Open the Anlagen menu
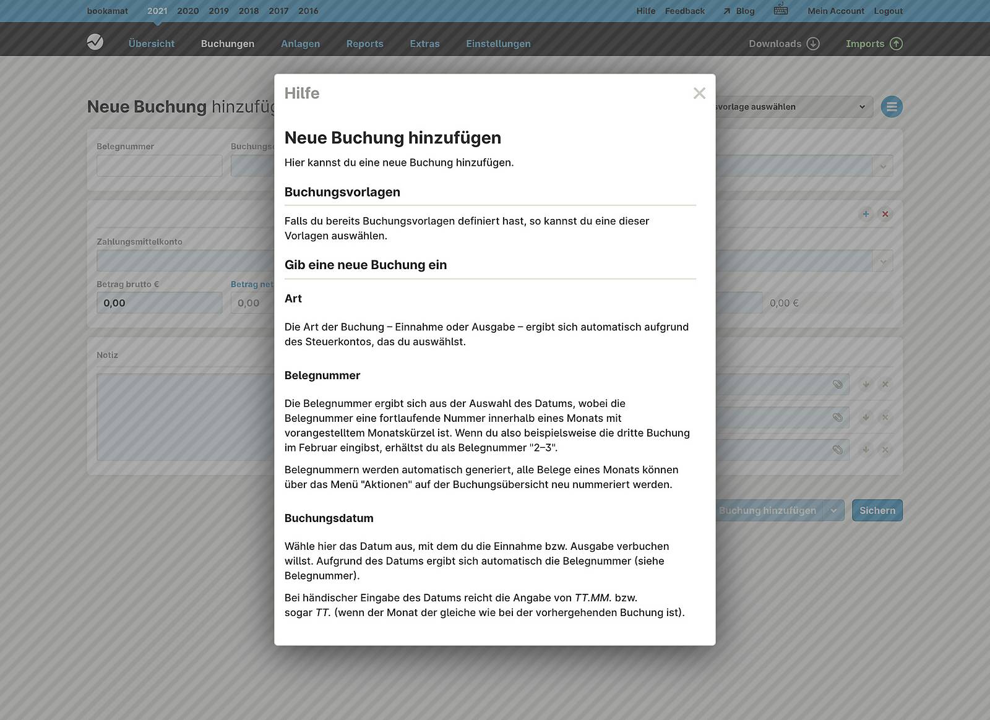Viewport: 990px width, 720px height. pyautogui.click(x=301, y=44)
